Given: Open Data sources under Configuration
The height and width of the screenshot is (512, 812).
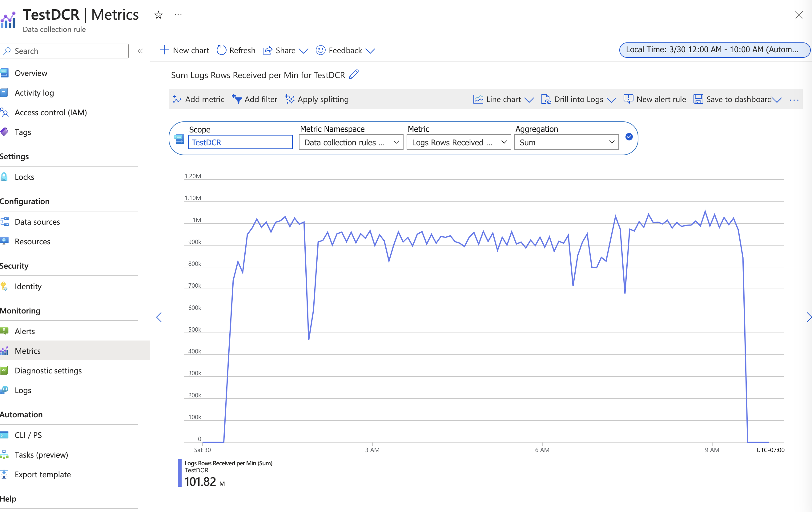Looking at the screenshot, I should 38,222.
